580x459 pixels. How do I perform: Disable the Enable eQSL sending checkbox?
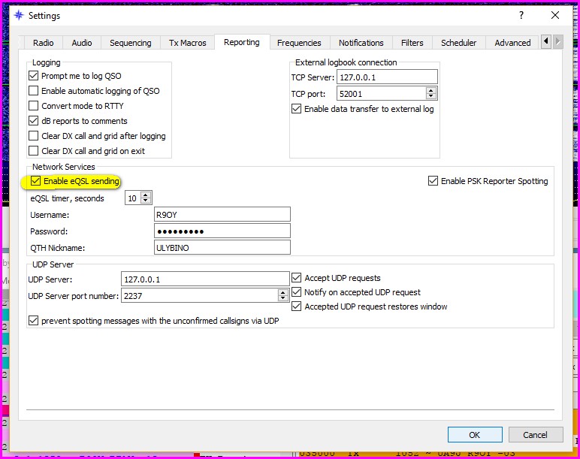tap(36, 181)
